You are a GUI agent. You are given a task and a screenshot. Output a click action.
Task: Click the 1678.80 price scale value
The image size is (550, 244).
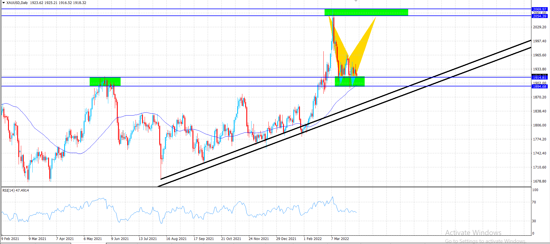[539, 181]
